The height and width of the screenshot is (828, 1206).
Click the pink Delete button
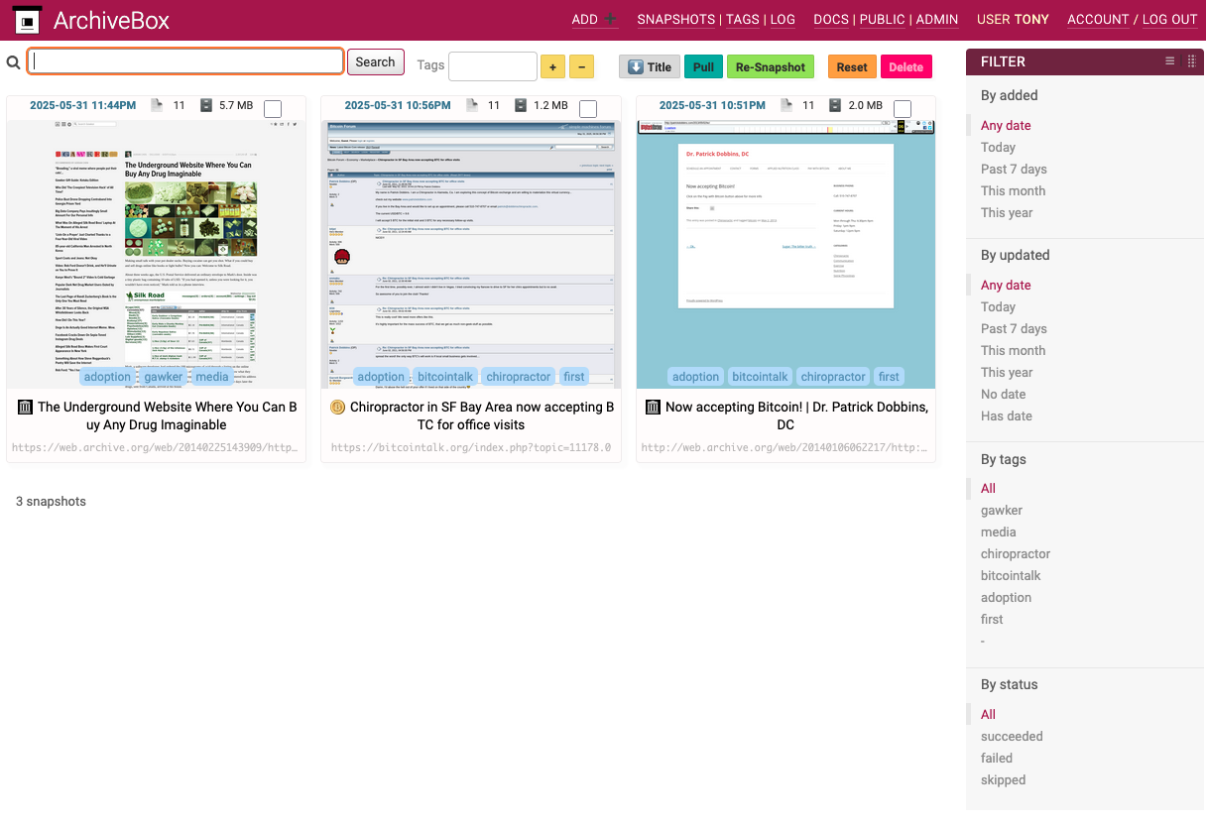click(x=905, y=67)
